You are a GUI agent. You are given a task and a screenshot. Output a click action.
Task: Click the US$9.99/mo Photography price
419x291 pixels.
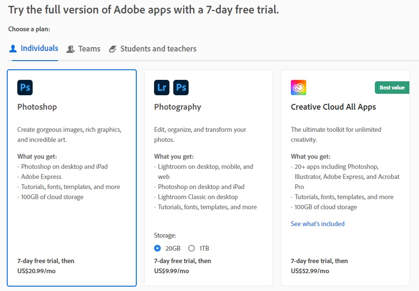click(x=171, y=271)
